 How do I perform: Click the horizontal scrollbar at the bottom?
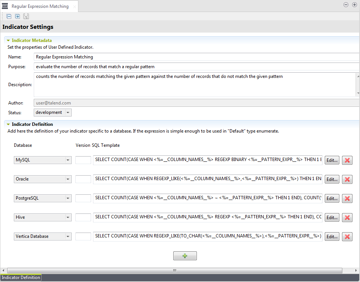tap(174, 270)
